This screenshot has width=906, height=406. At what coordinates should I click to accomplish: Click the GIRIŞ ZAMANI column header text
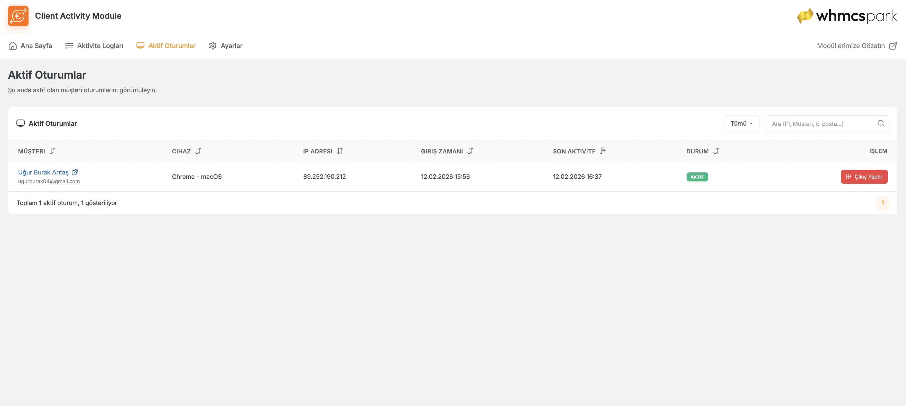[x=442, y=151]
